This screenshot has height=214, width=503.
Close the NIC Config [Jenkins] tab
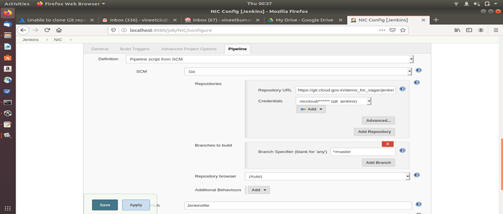tap(423, 20)
